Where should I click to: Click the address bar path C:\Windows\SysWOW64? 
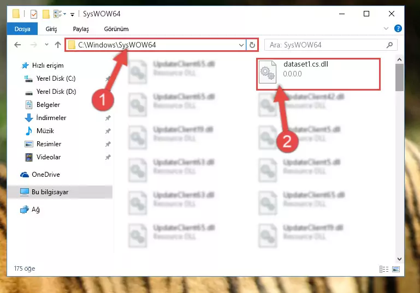tap(117, 45)
